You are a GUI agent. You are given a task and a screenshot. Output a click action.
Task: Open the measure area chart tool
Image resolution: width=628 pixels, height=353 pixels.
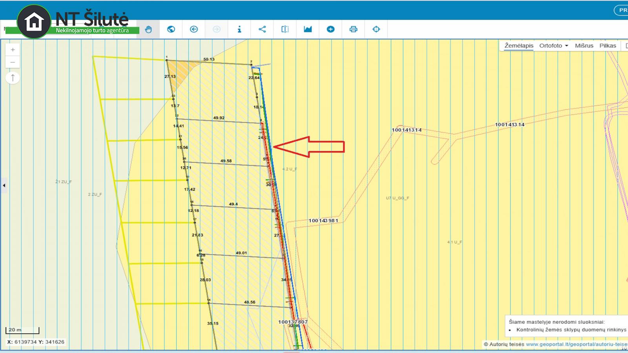tap(308, 29)
